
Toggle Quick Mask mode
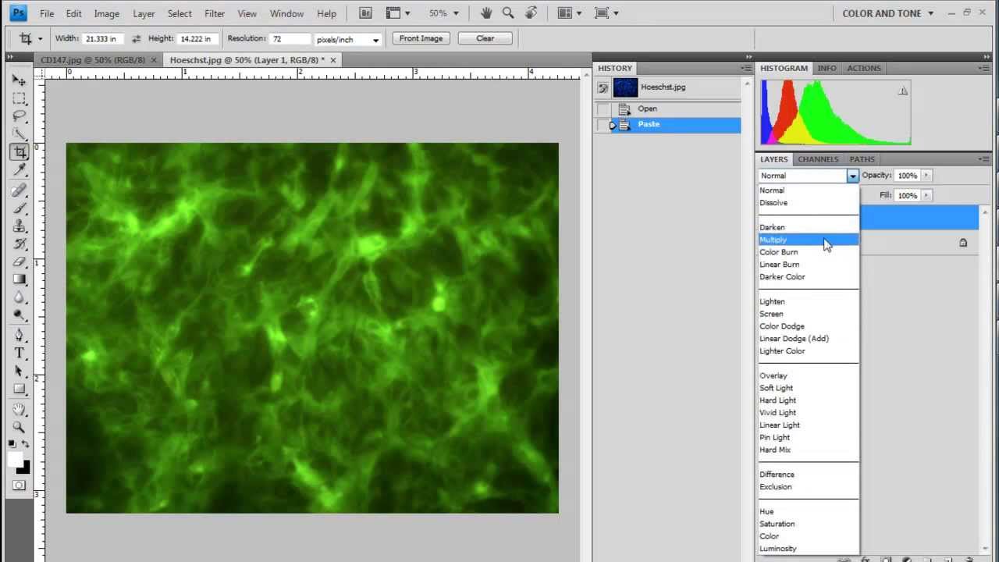pyautogui.click(x=19, y=486)
